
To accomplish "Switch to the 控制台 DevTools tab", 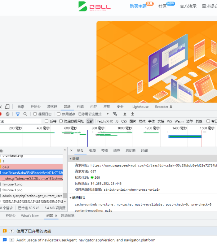I will tap(36, 107).
